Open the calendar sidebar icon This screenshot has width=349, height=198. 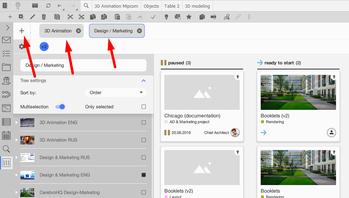click(x=6, y=135)
